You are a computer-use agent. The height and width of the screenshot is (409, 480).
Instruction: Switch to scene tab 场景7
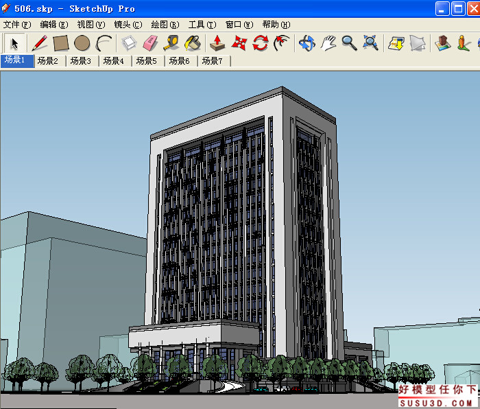click(x=215, y=60)
